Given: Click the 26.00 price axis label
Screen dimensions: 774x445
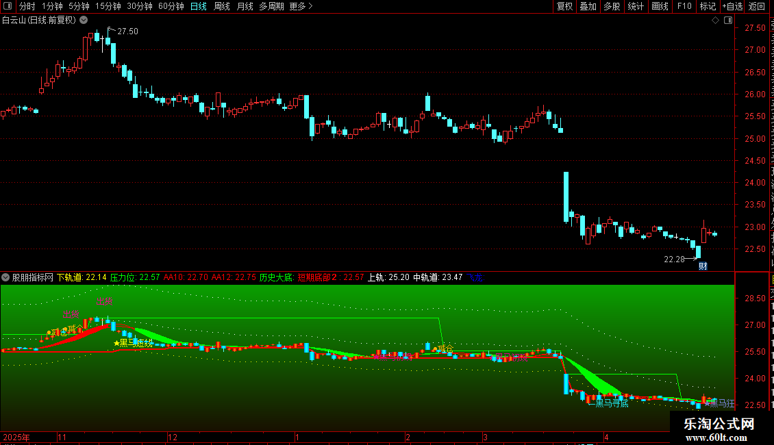Looking at the screenshot, I should [x=756, y=94].
